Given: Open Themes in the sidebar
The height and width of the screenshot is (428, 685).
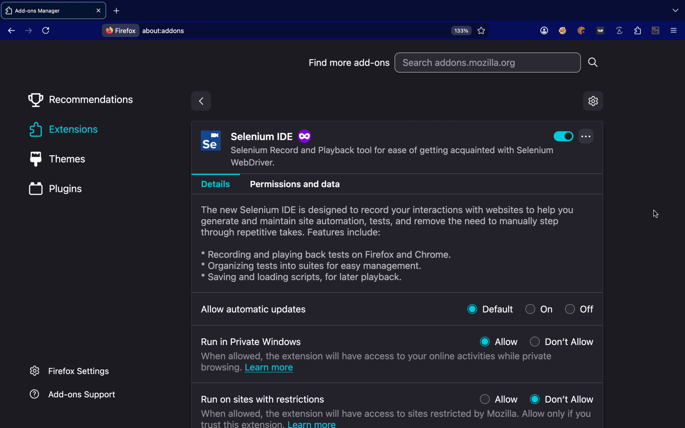Looking at the screenshot, I should (67, 159).
